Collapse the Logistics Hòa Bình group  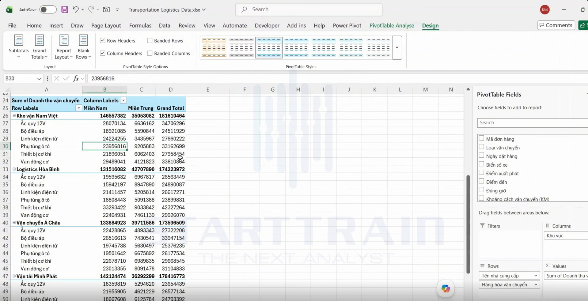[14, 169]
